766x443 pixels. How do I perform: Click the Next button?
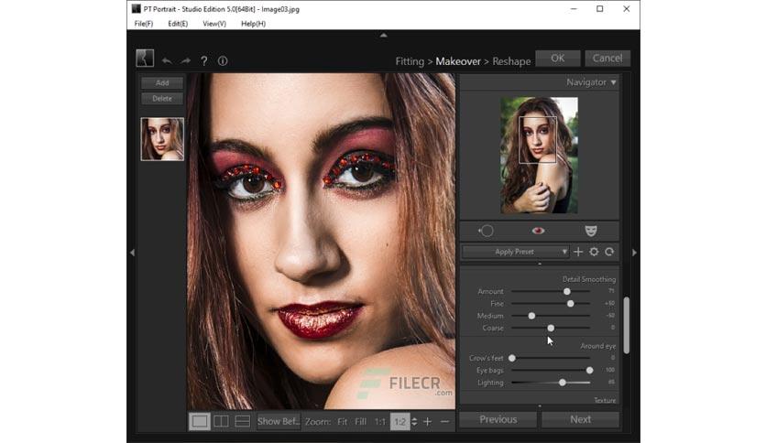point(580,419)
